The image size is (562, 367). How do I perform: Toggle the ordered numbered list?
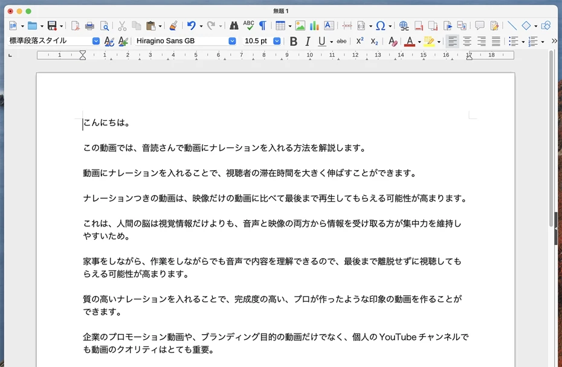pos(533,42)
